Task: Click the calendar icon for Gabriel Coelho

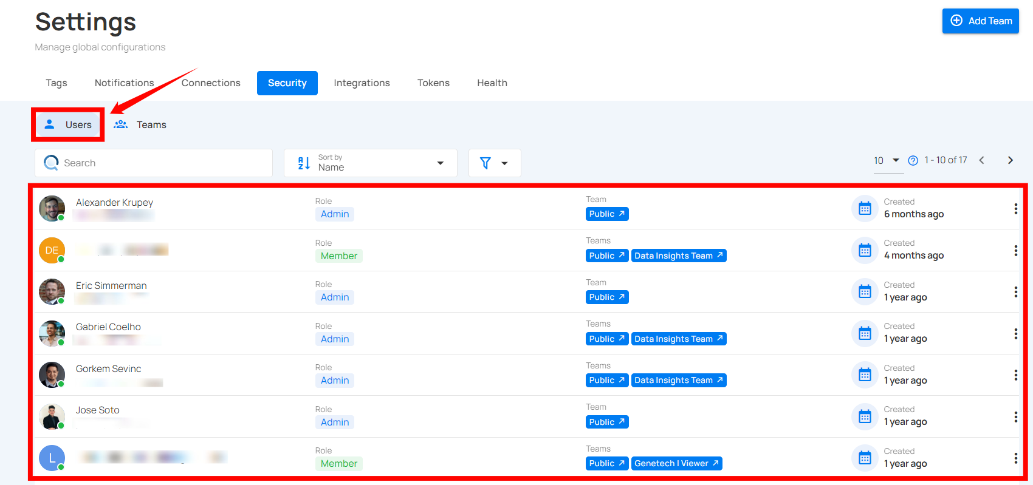Action: coord(865,333)
